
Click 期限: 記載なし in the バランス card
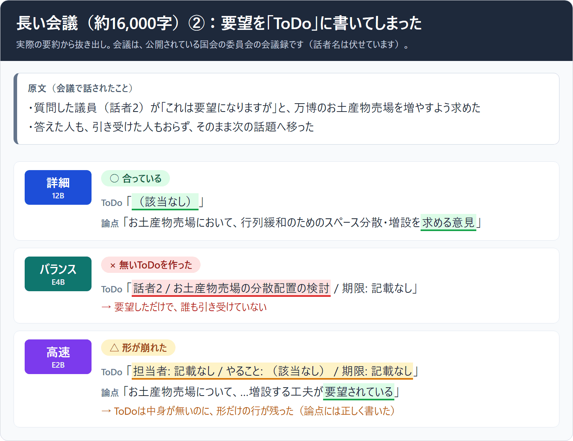tap(377, 288)
